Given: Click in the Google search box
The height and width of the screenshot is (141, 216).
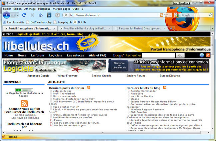Looking at the screenshot, I should coord(195,15).
